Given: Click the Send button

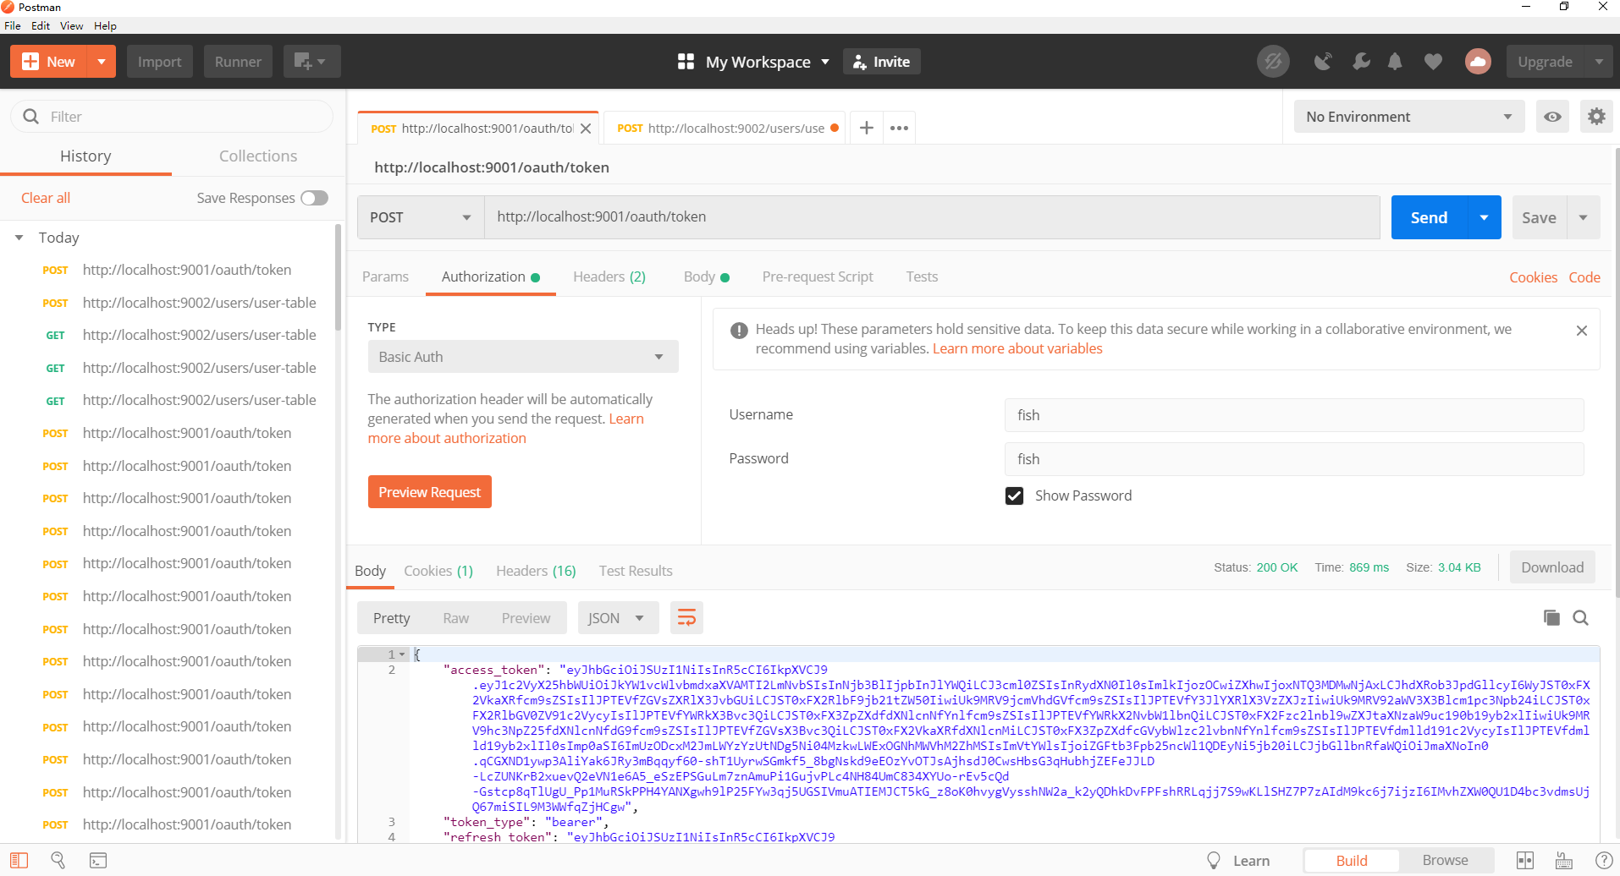Looking at the screenshot, I should (x=1430, y=217).
